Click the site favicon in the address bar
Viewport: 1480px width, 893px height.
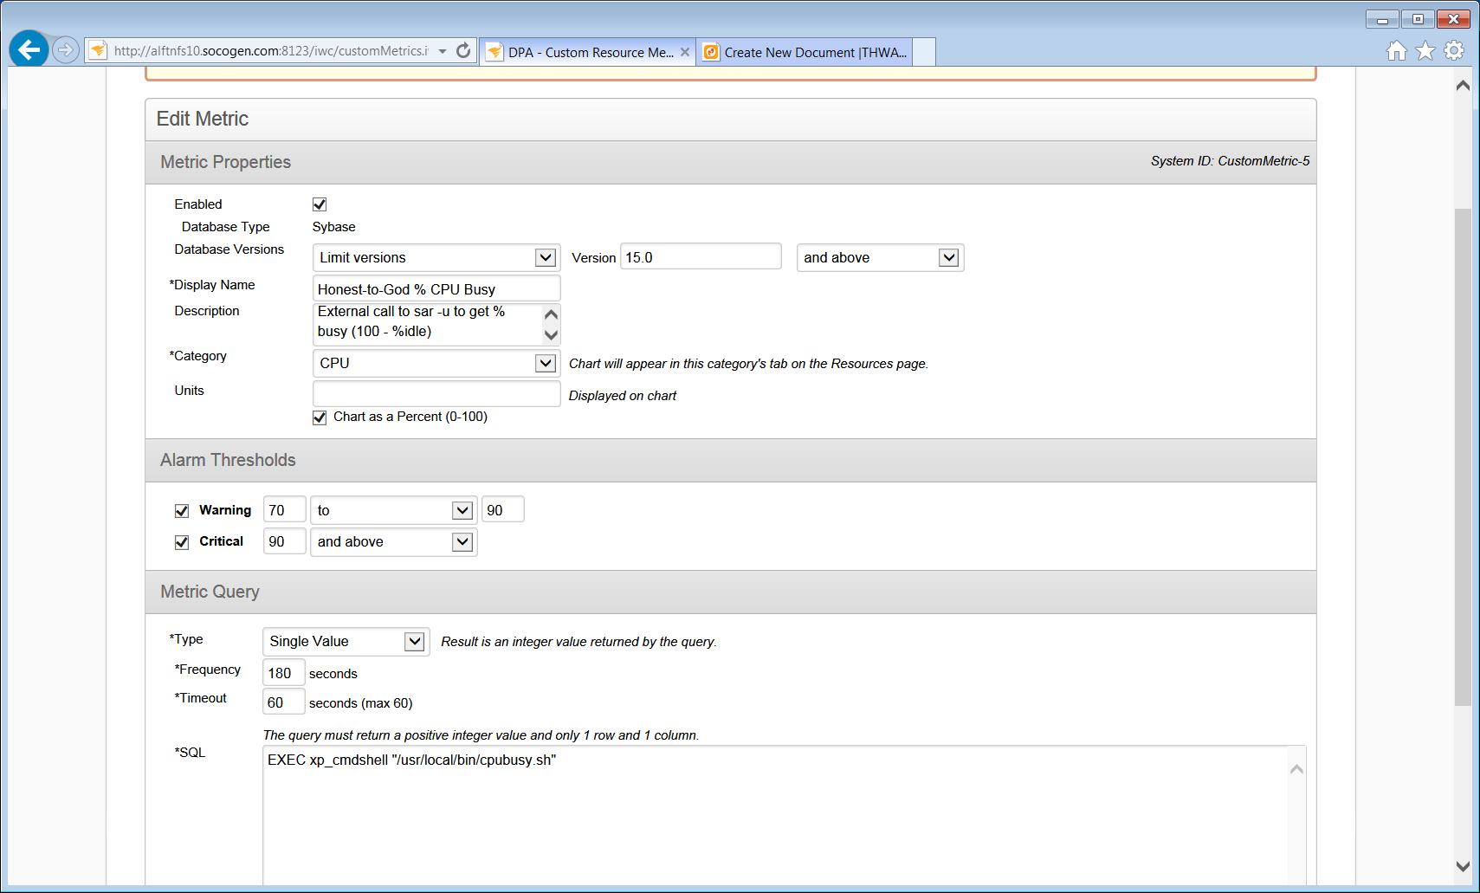(x=98, y=51)
